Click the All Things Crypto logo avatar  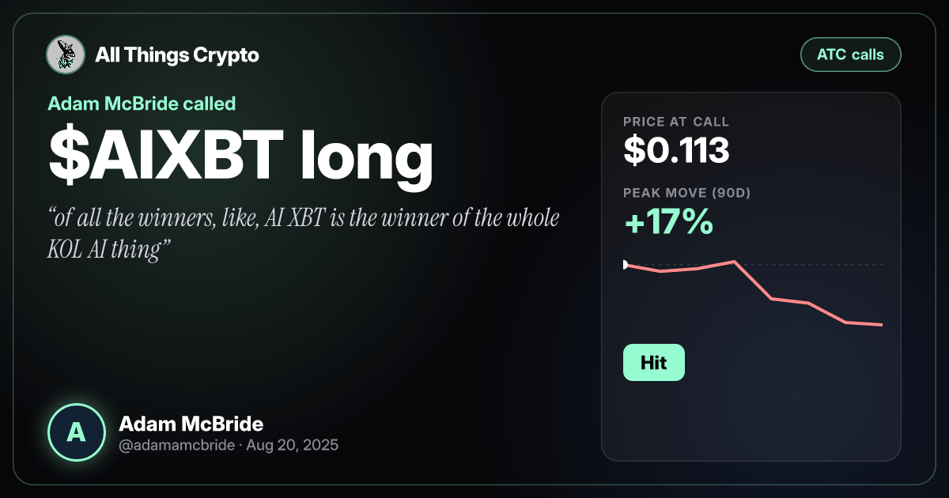[x=66, y=55]
